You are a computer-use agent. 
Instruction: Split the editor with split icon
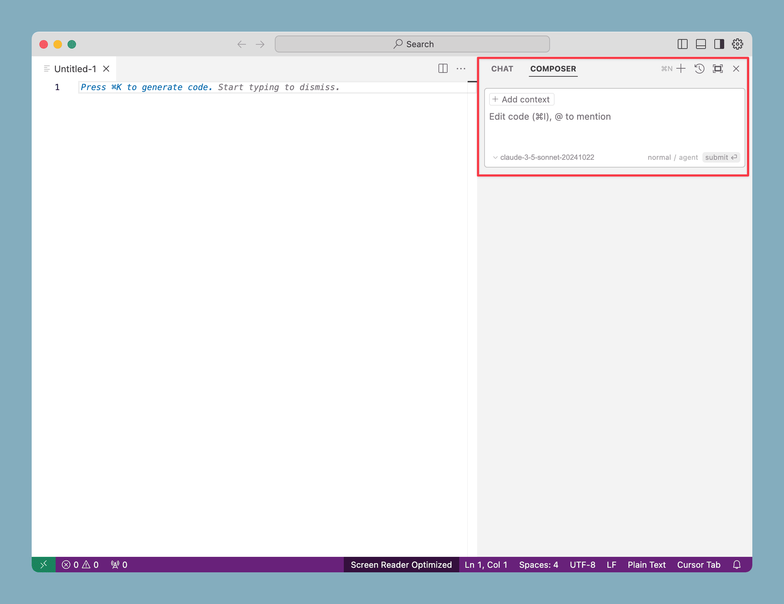(443, 69)
